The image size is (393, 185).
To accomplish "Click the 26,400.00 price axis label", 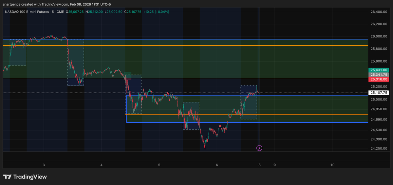I will point(379,12).
